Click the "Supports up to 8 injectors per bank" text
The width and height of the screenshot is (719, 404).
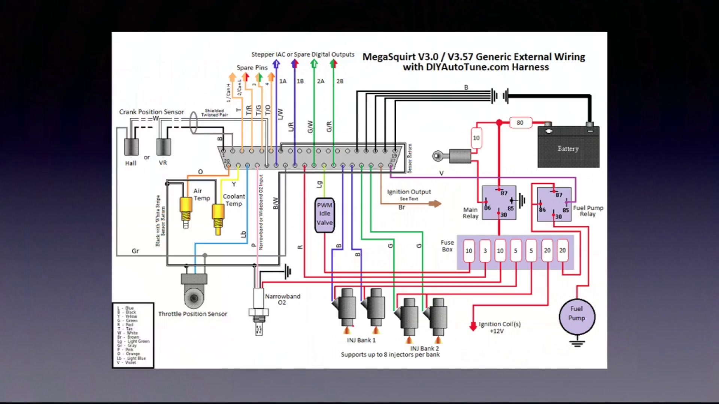[390, 355]
